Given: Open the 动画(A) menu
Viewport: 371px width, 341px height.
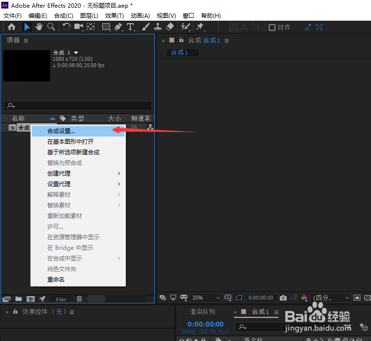Looking at the screenshot, I should pyautogui.click(x=140, y=16).
